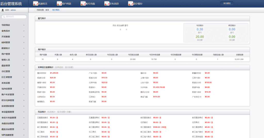Go to 首页 in the breadcrumb

click(x=47, y=10)
